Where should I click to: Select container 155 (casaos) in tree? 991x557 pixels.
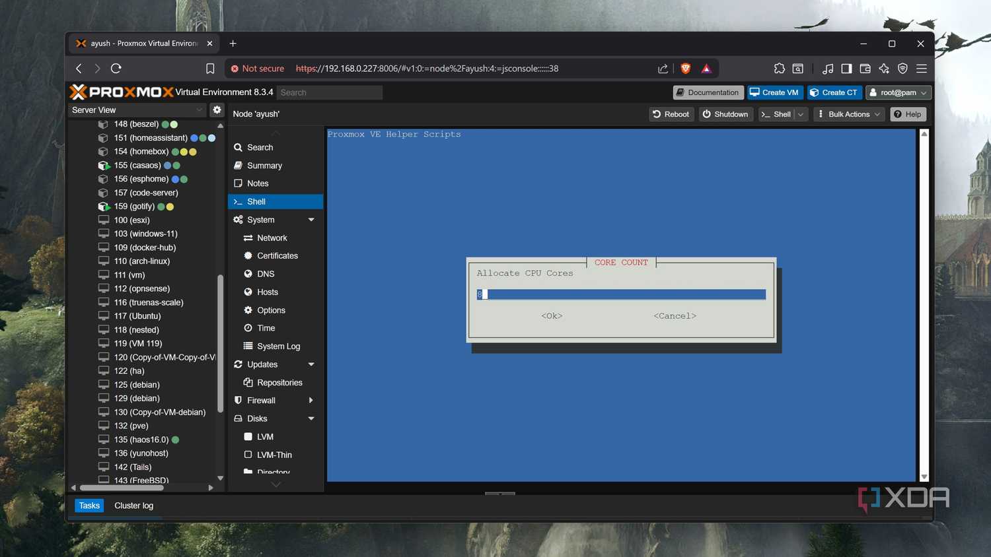137,166
